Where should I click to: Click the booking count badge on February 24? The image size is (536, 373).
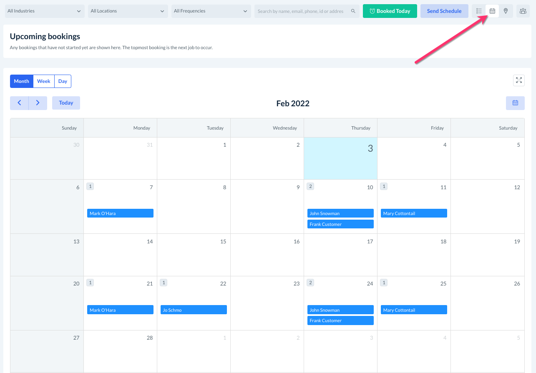click(x=310, y=283)
